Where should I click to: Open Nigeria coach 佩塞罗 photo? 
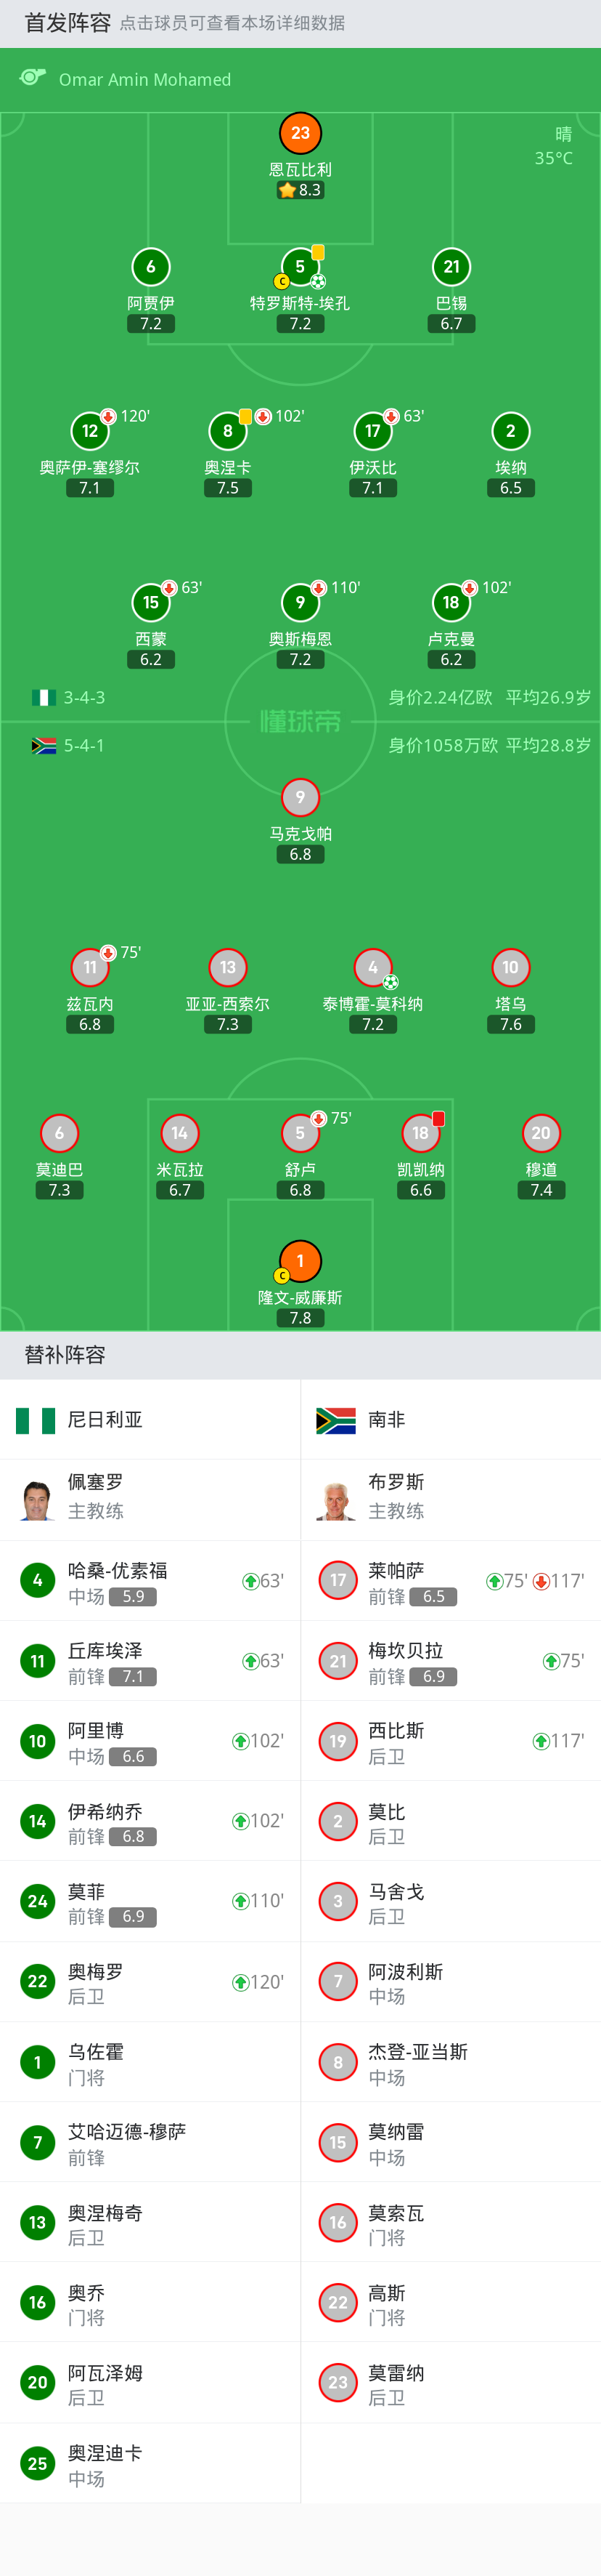(37, 1499)
